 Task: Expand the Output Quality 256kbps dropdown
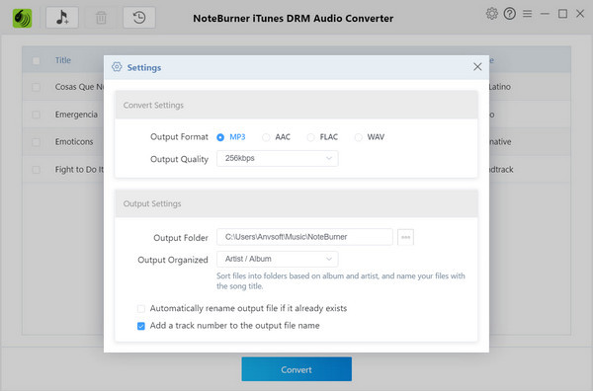point(277,158)
